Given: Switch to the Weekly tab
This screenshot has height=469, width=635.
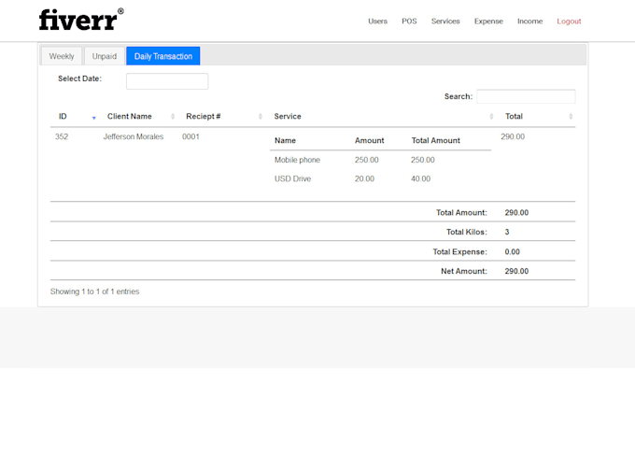Looking at the screenshot, I should 62,56.
